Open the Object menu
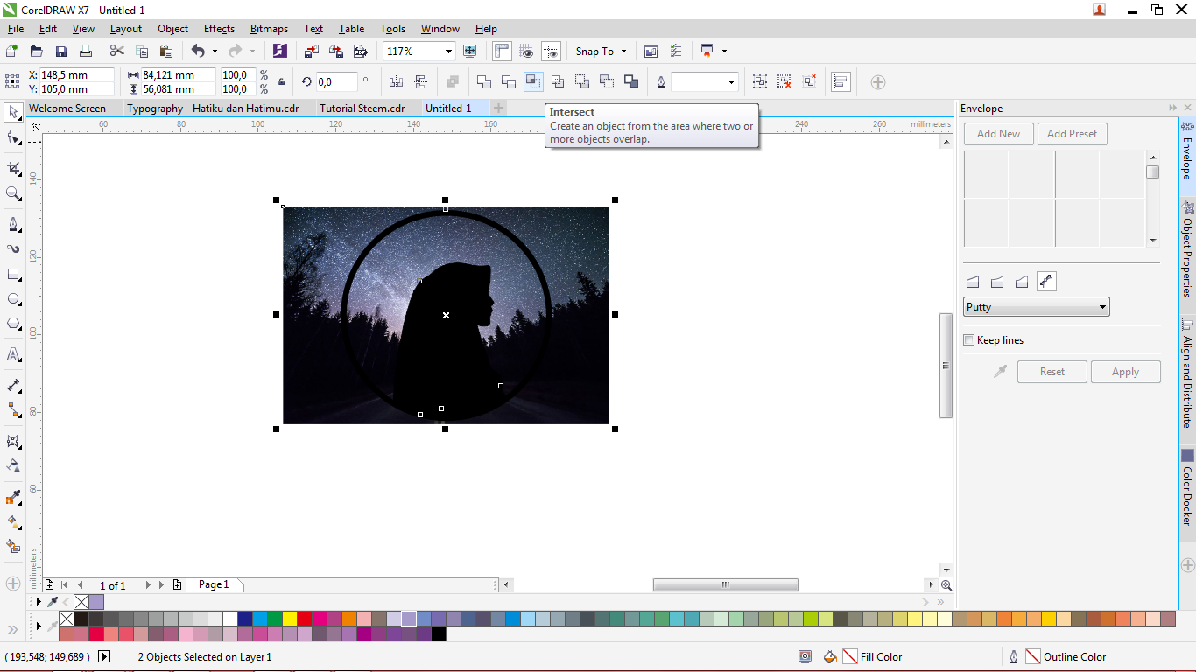 172,29
